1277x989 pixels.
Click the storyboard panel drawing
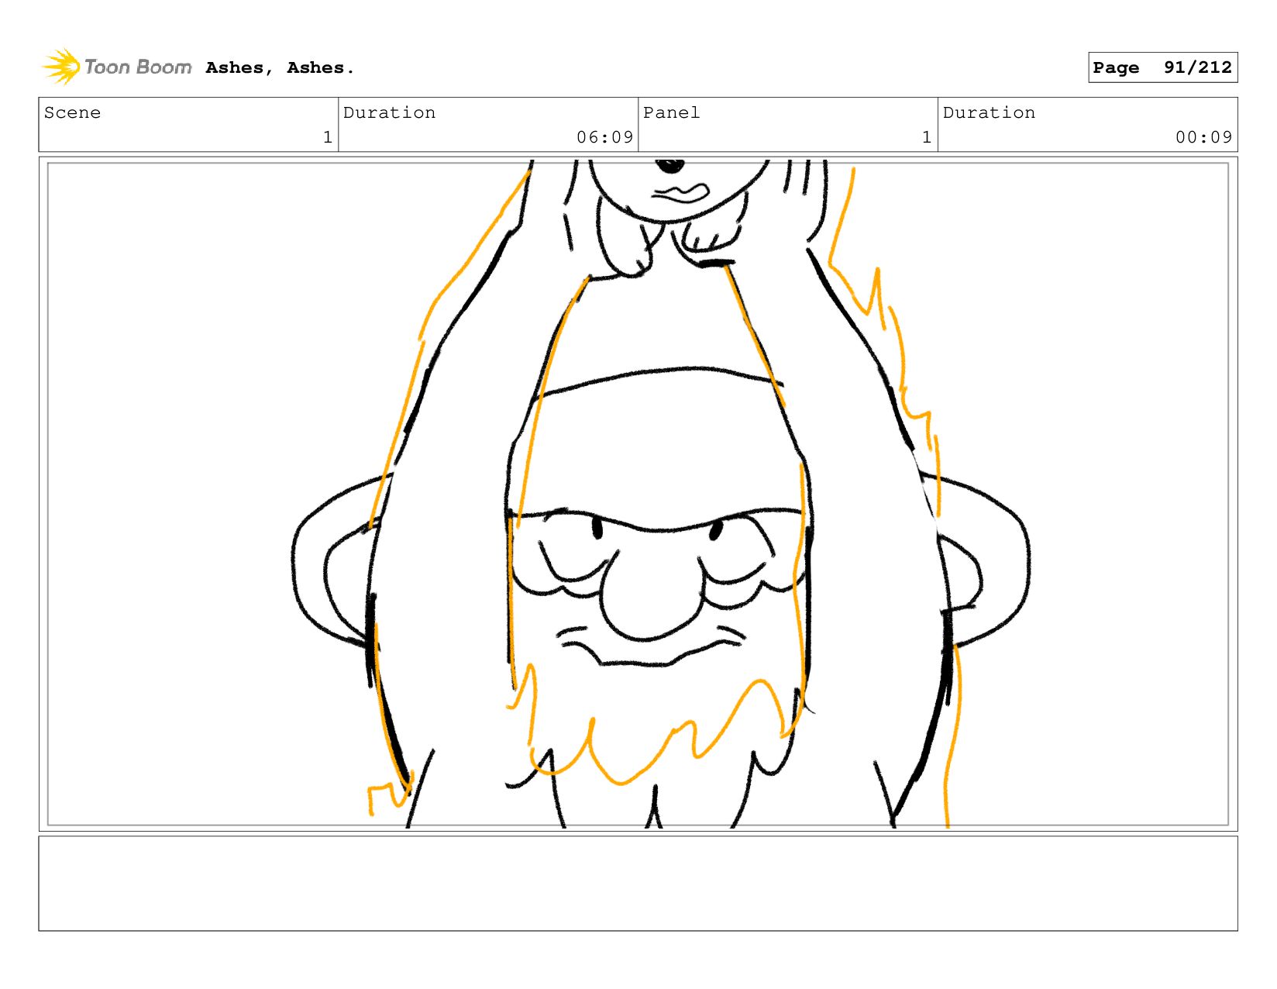[638, 494]
